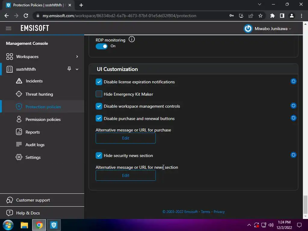Click the Protection policies shield icon
The image size is (308, 231).
coord(19,106)
